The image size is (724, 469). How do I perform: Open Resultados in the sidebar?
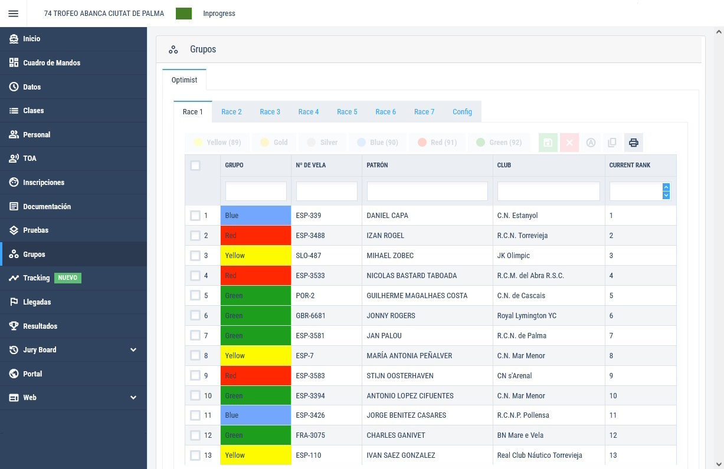click(x=40, y=326)
